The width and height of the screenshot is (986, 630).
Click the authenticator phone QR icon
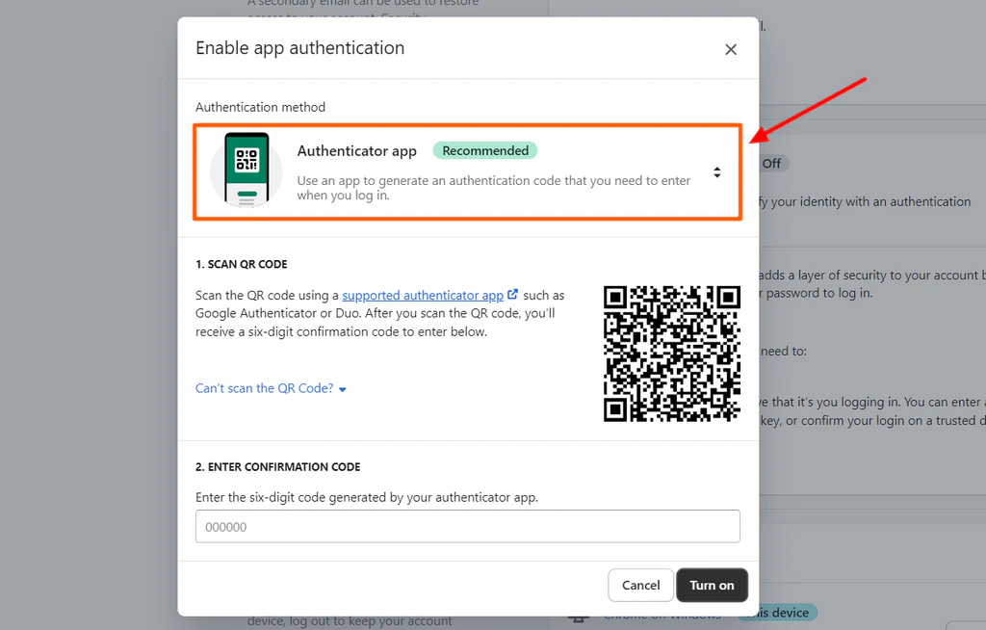click(x=246, y=170)
